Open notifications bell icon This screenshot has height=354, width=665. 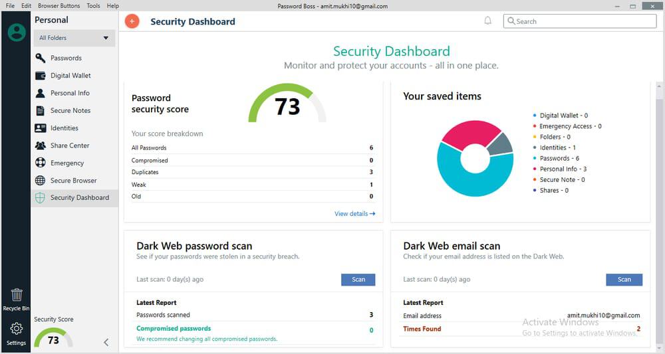487,21
